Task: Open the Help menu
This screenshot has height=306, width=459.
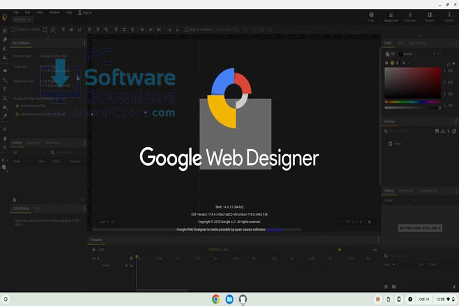Action: (x=69, y=13)
